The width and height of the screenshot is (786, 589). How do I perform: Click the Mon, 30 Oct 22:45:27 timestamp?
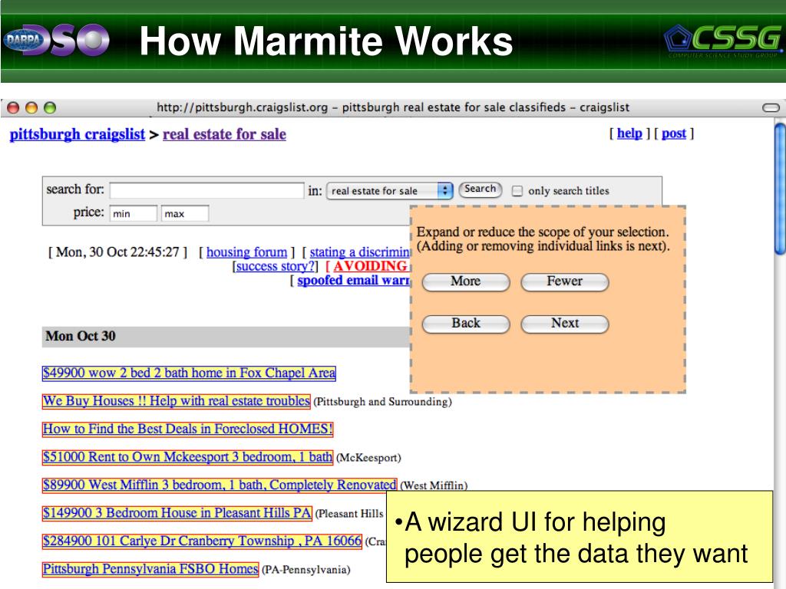[x=117, y=252]
